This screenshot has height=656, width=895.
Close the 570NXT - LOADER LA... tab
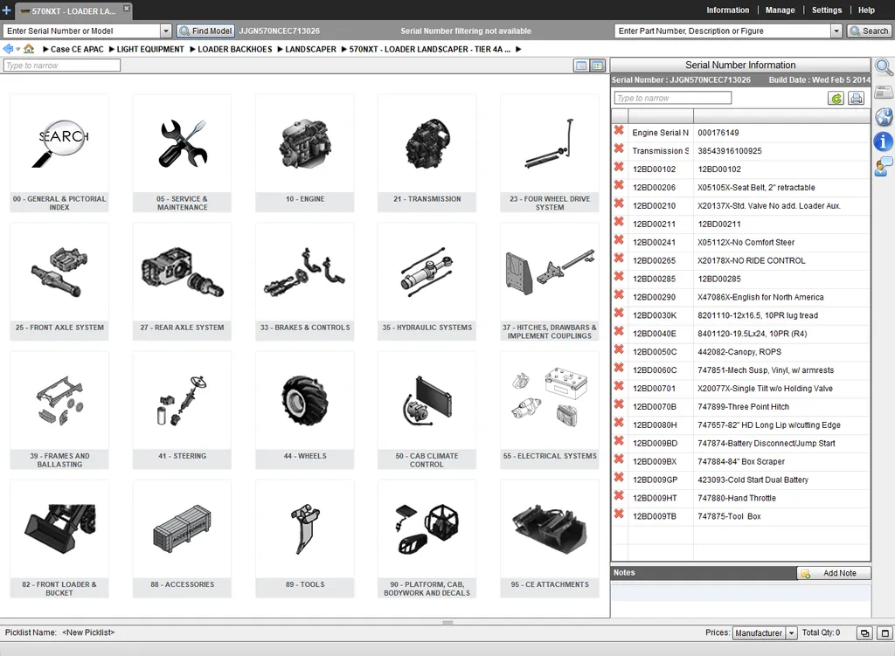127,8
